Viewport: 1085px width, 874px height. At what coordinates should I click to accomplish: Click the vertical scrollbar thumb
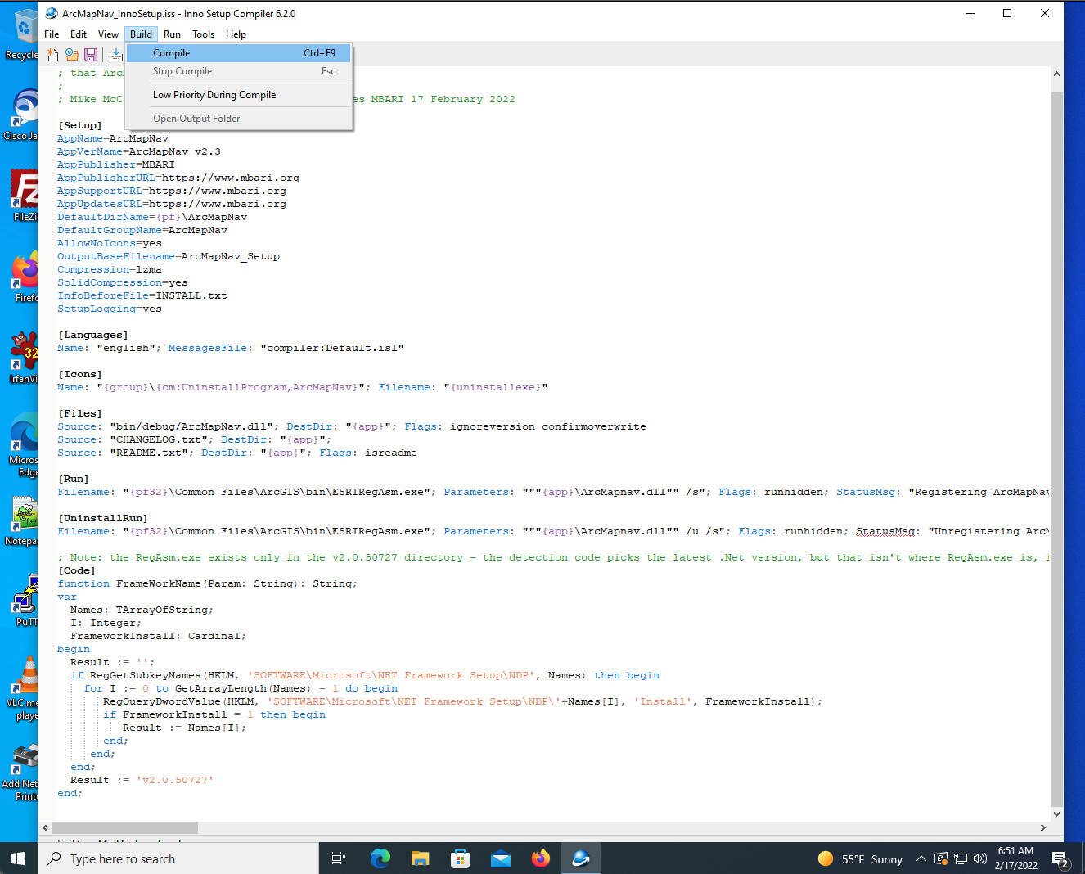pyautogui.click(x=1056, y=449)
